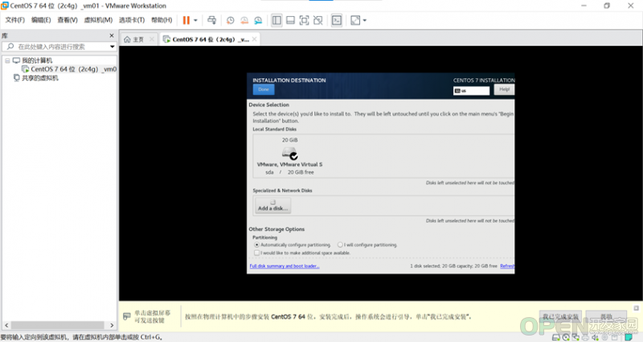This screenshot has height=342, width=643.
Task: Collapse the 我的计算机 tree node
Action: pyautogui.click(x=7, y=60)
